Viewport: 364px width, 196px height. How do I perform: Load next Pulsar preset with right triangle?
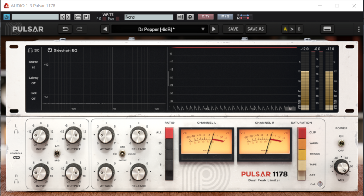point(214,29)
